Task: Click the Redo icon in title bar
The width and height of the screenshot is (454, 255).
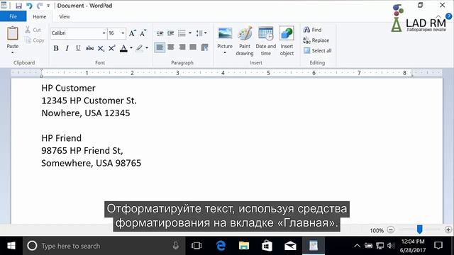Action: point(40,6)
